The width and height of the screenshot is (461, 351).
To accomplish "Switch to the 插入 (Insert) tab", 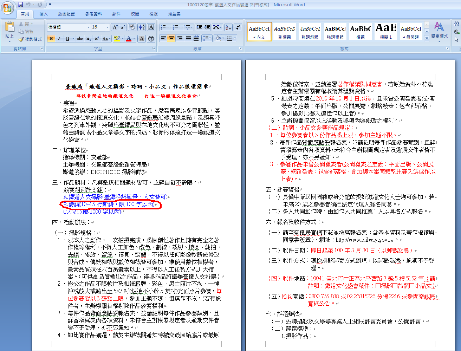I will click(44, 14).
